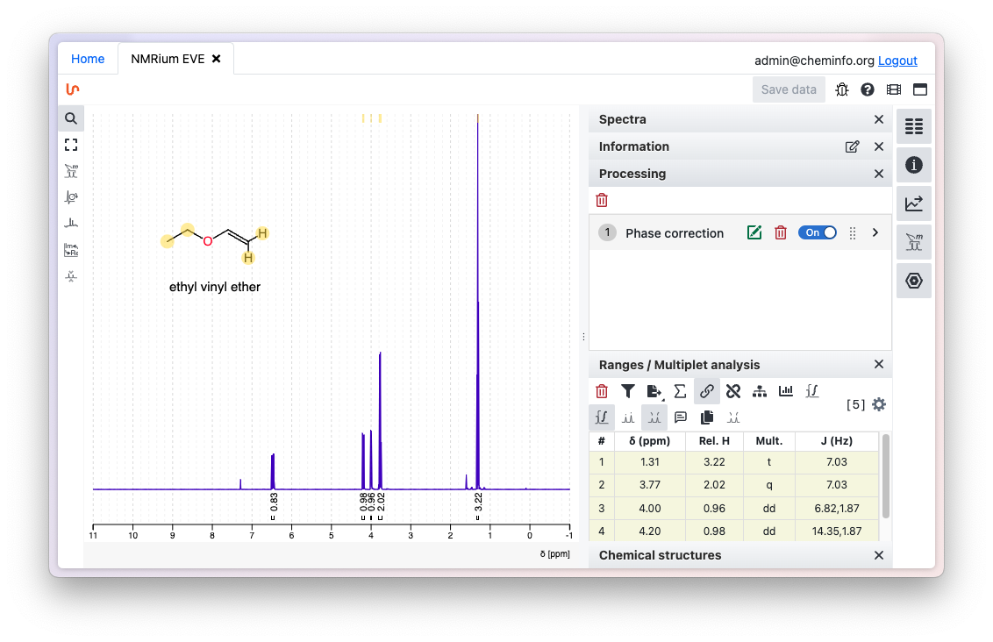
Task: Select the baseline correction tool
Action: (70, 223)
